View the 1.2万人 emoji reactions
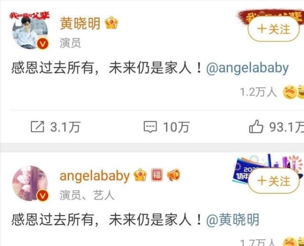Viewport: 304px width, 246px height. [x=272, y=92]
